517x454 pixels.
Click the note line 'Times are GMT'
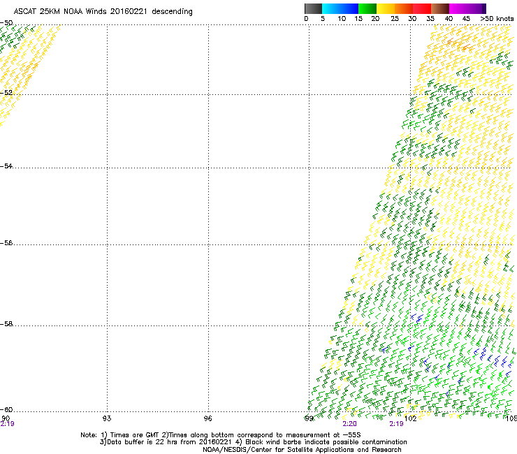pos(135,435)
